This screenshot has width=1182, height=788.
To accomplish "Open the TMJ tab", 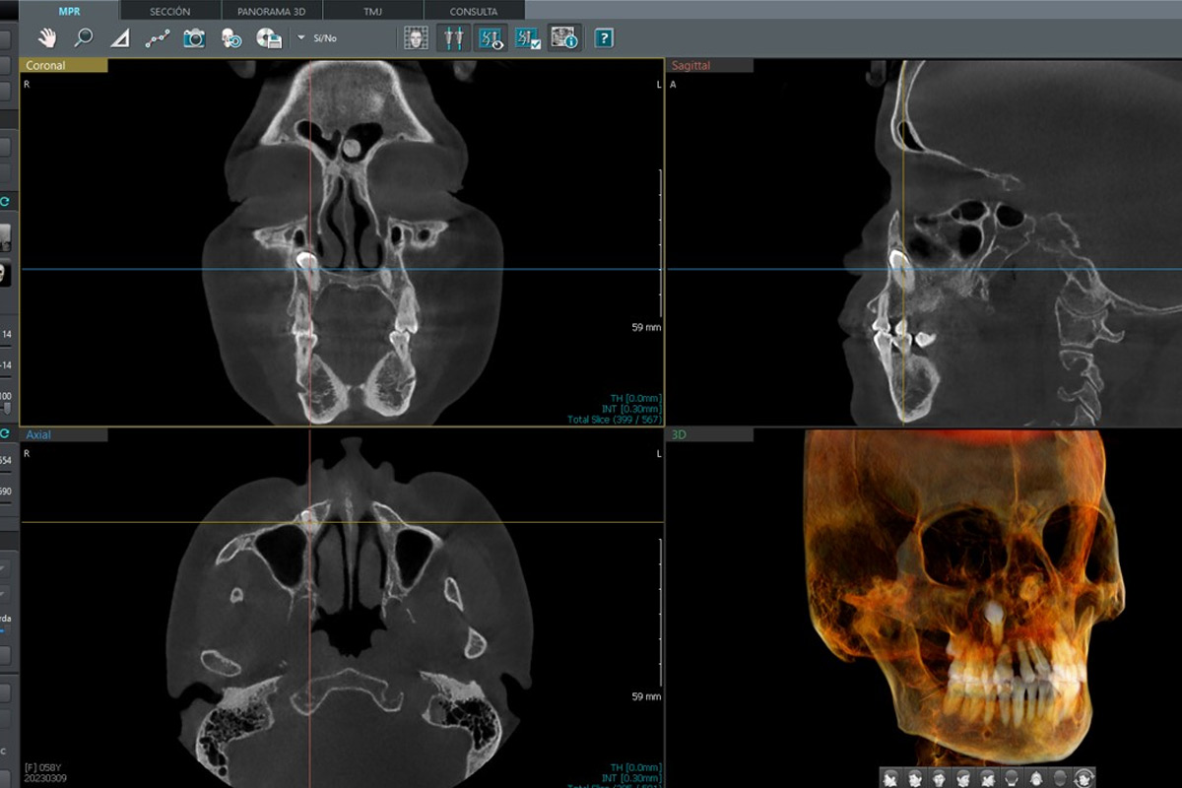I will [x=372, y=11].
